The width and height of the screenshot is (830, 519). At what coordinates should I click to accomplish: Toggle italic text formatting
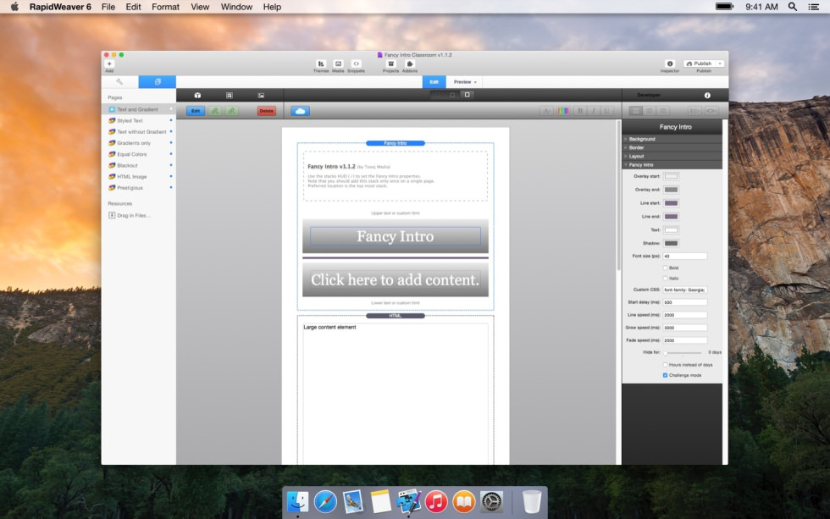[x=594, y=111]
